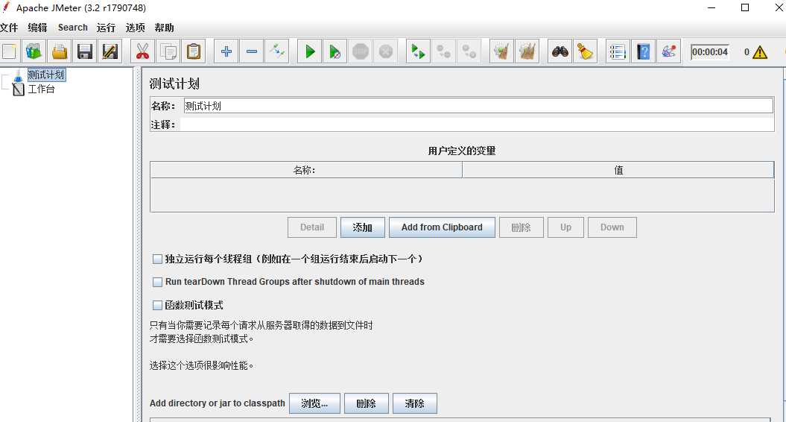
Task: Click Remote Stop All icon
Action: coord(443,51)
